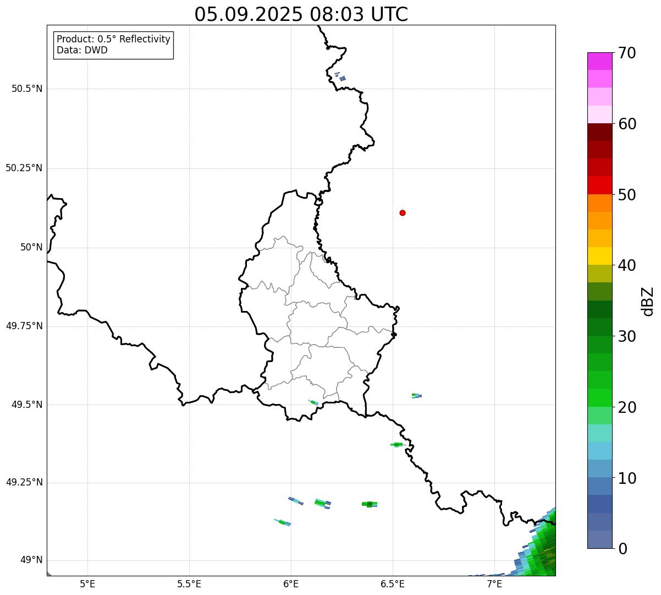The width and height of the screenshot is (661, 595).
Task: Click the 50°N latitude tick label
Action: click(31, 248)
